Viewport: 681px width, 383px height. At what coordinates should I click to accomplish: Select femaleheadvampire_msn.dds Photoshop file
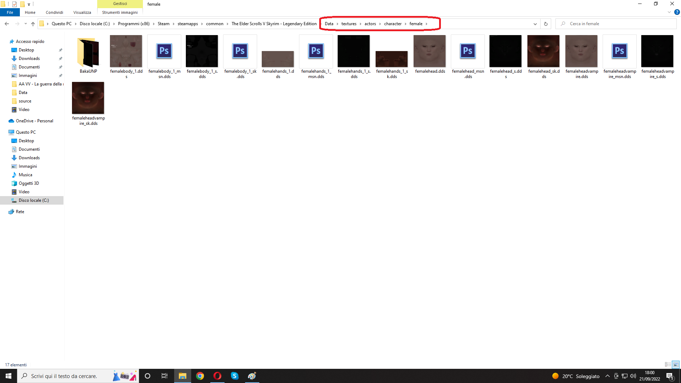coord(620,57)
